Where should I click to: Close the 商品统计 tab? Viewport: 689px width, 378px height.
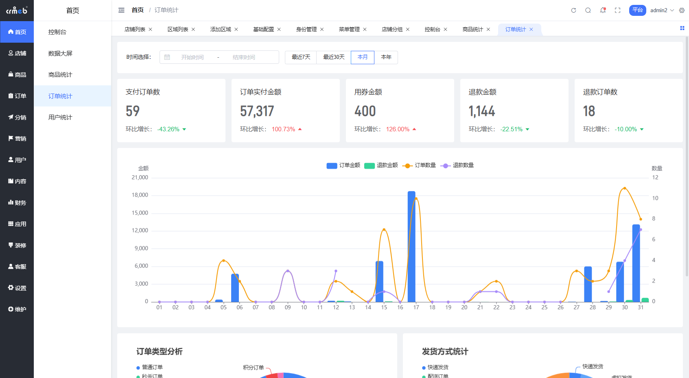[488, 29]
